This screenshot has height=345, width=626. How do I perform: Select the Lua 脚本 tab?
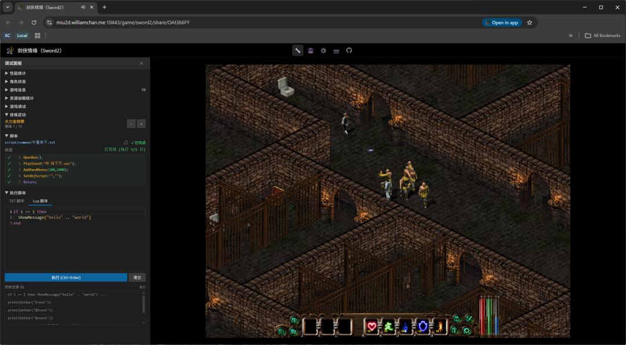pyautogui.click(x=41, y=201)
